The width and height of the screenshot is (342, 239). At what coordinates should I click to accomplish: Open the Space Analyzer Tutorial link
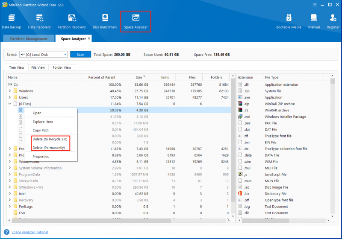pos(29,232)
